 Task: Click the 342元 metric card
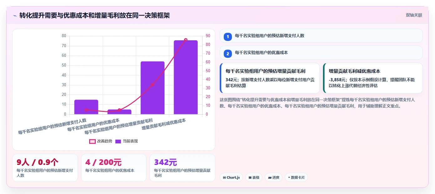point(182,168)
